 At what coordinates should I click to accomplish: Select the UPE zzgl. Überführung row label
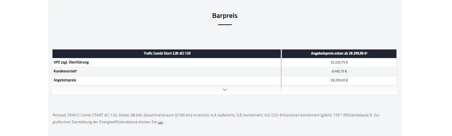click(x=71, y=63)
